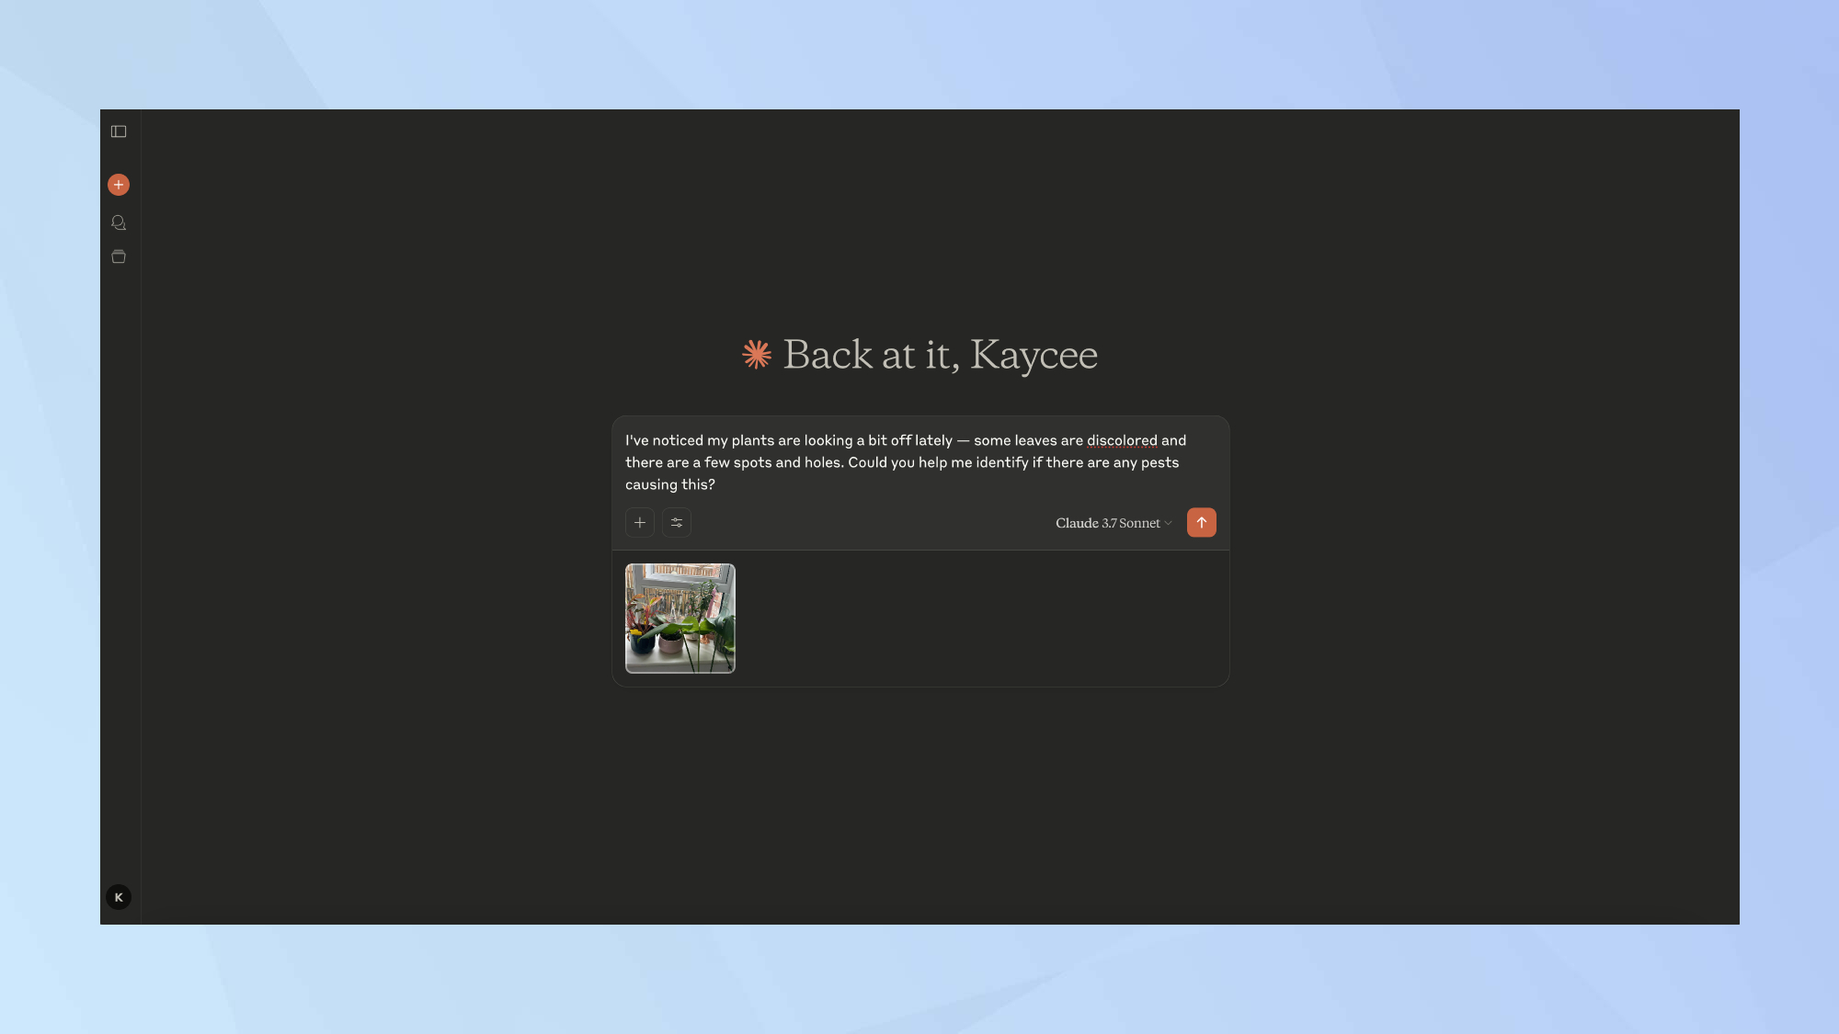The width and height of the screenshot is (1839, 1034).
Task: Click the underlined word discolored
Action: 1122,441
